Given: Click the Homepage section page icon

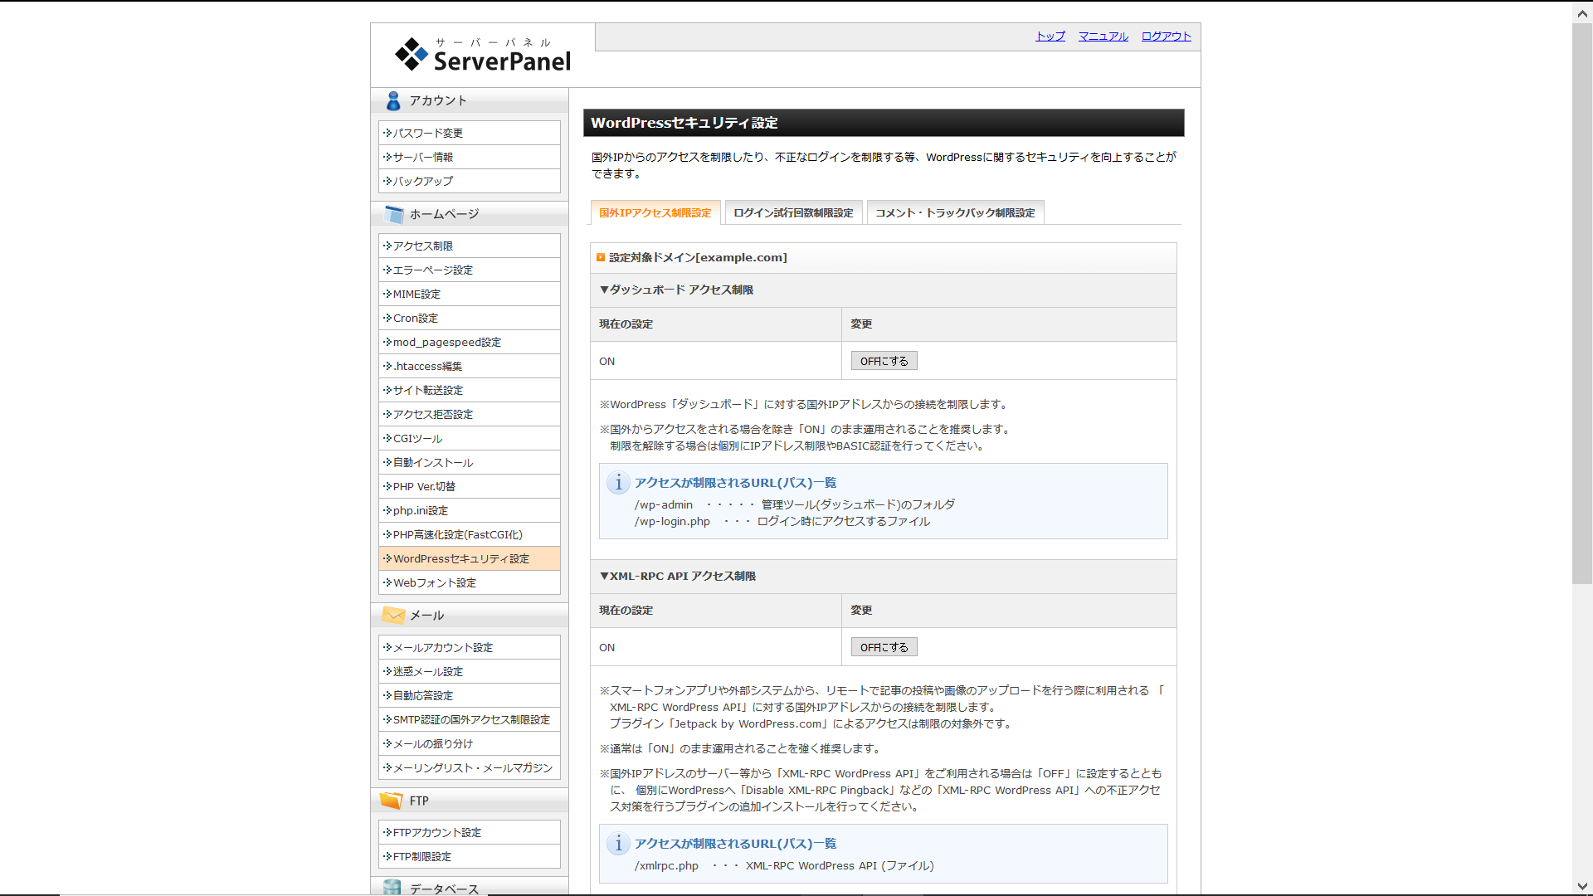Looking at the screenshot, I should 394,214.
